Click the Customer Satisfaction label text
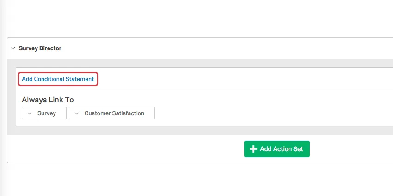 click(x=114, y=113)
